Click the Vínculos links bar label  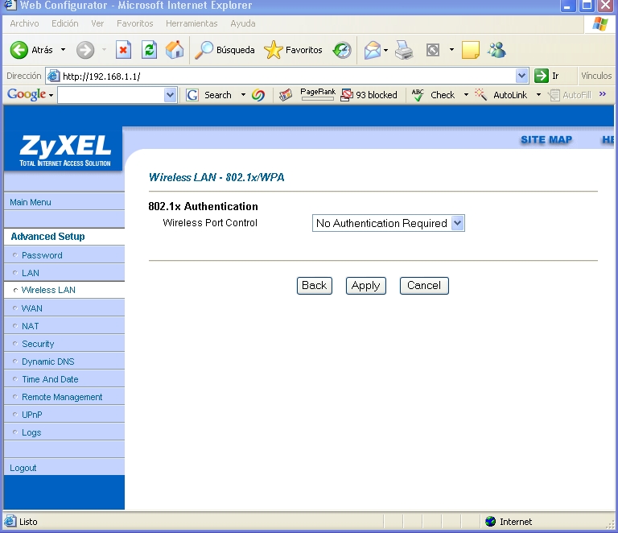[x=596, y=76]
